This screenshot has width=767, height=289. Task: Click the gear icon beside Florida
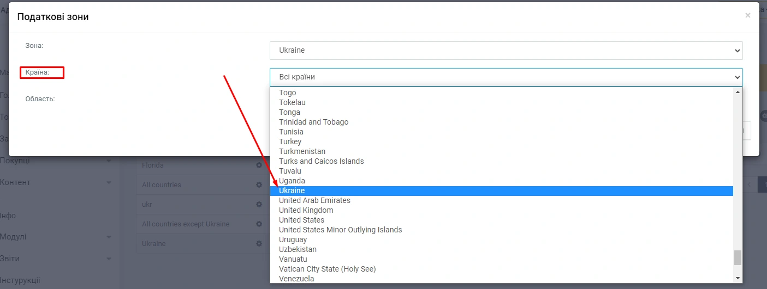pos(259,165)
